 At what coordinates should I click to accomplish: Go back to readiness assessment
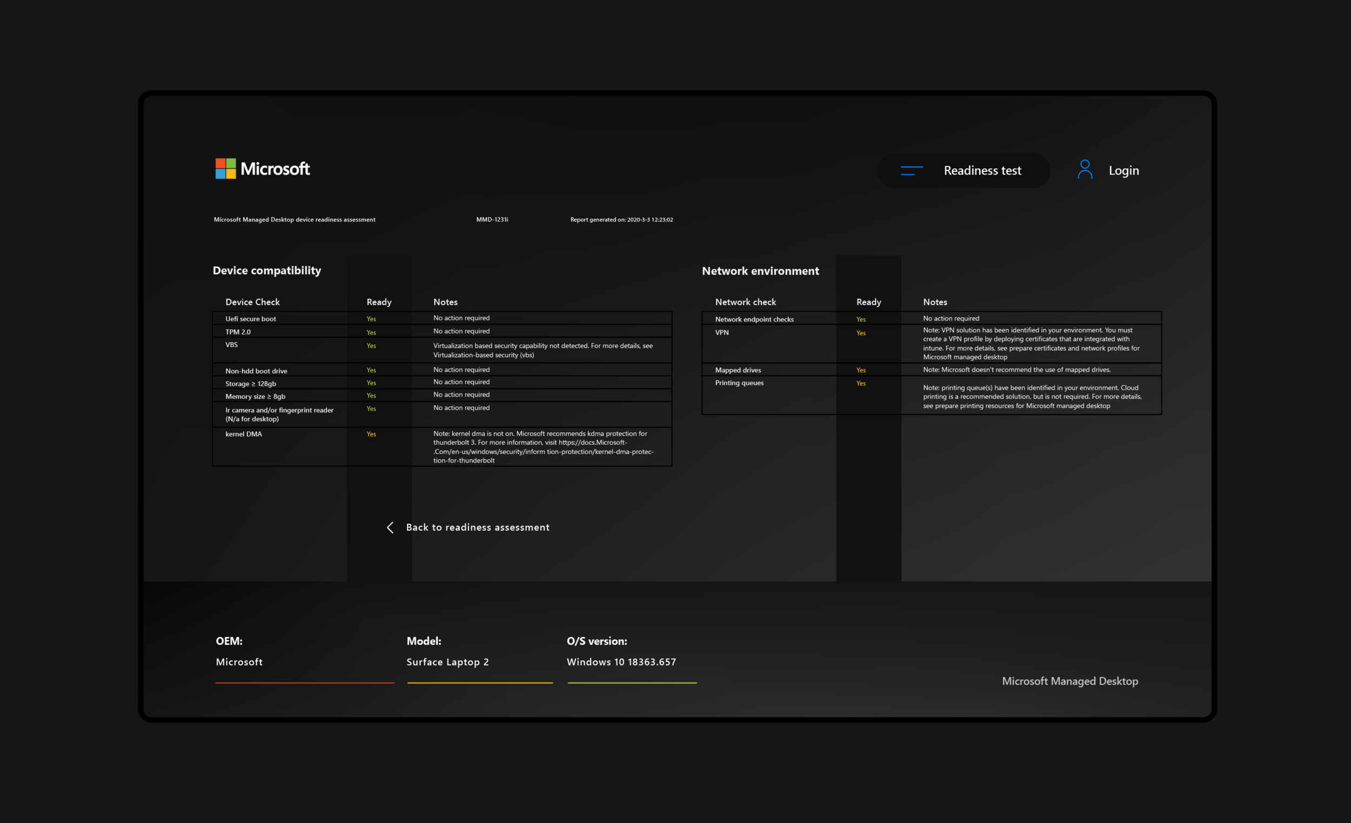coord(478,527)
